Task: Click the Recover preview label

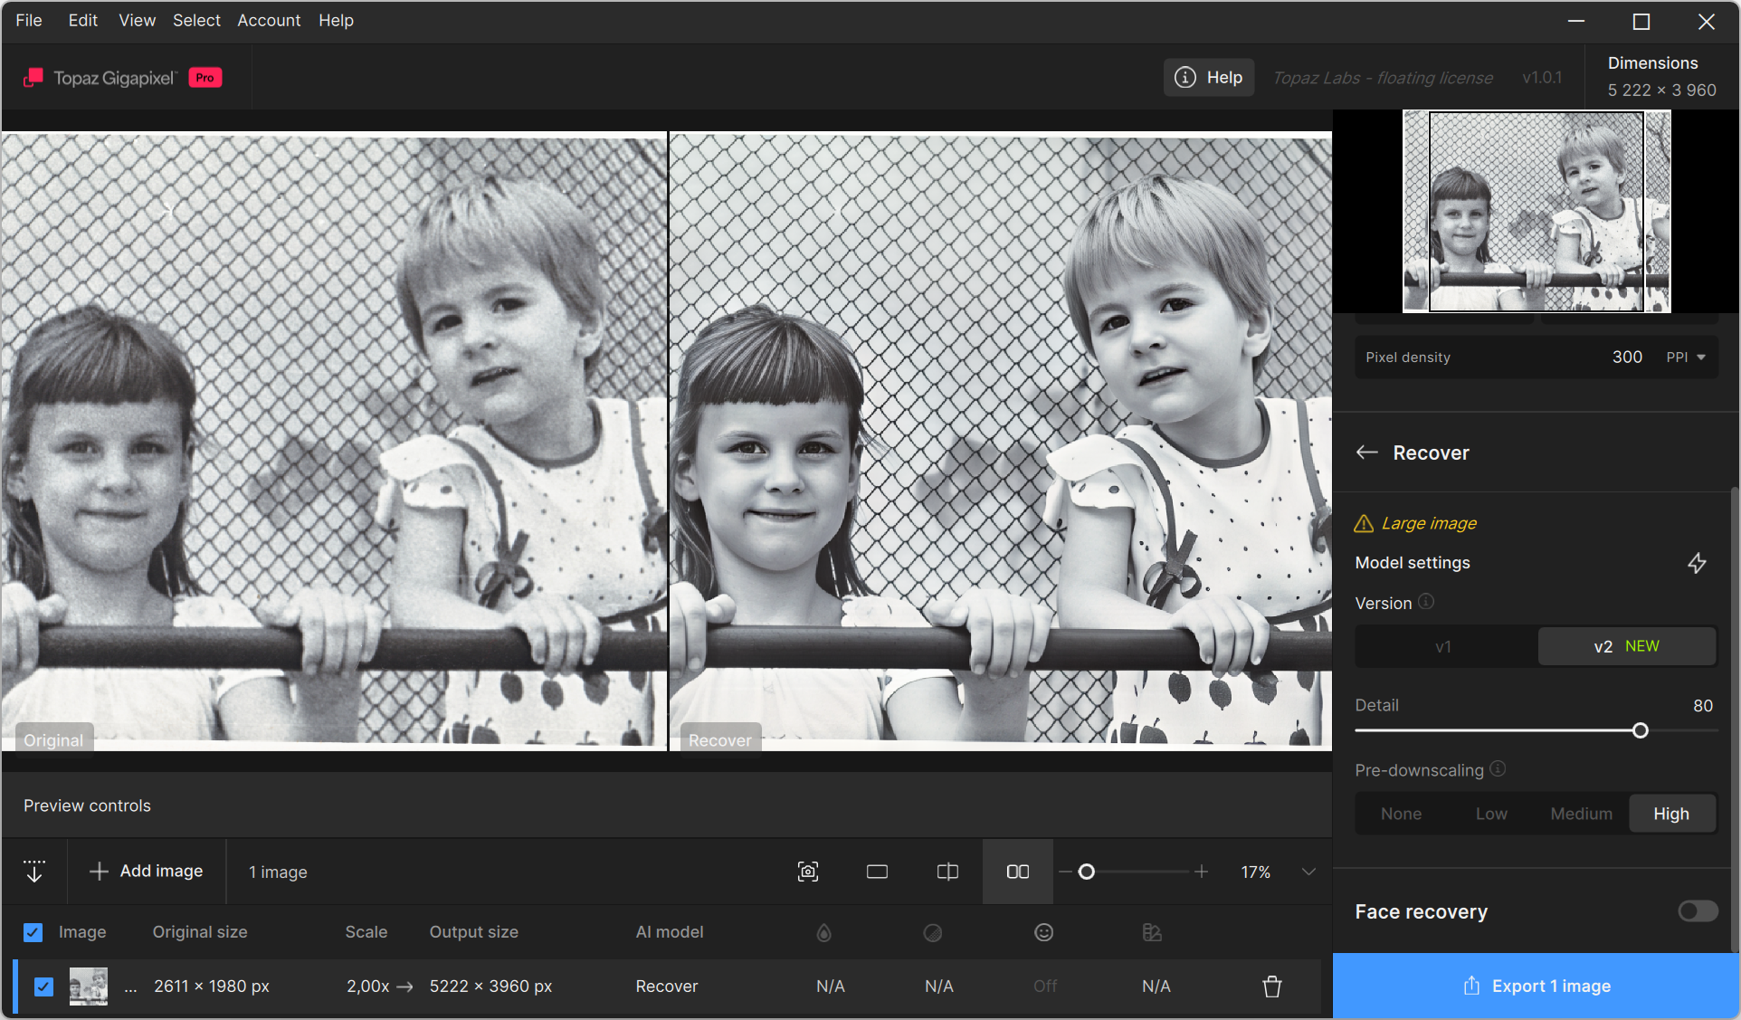Action: (x=720, y=740)
